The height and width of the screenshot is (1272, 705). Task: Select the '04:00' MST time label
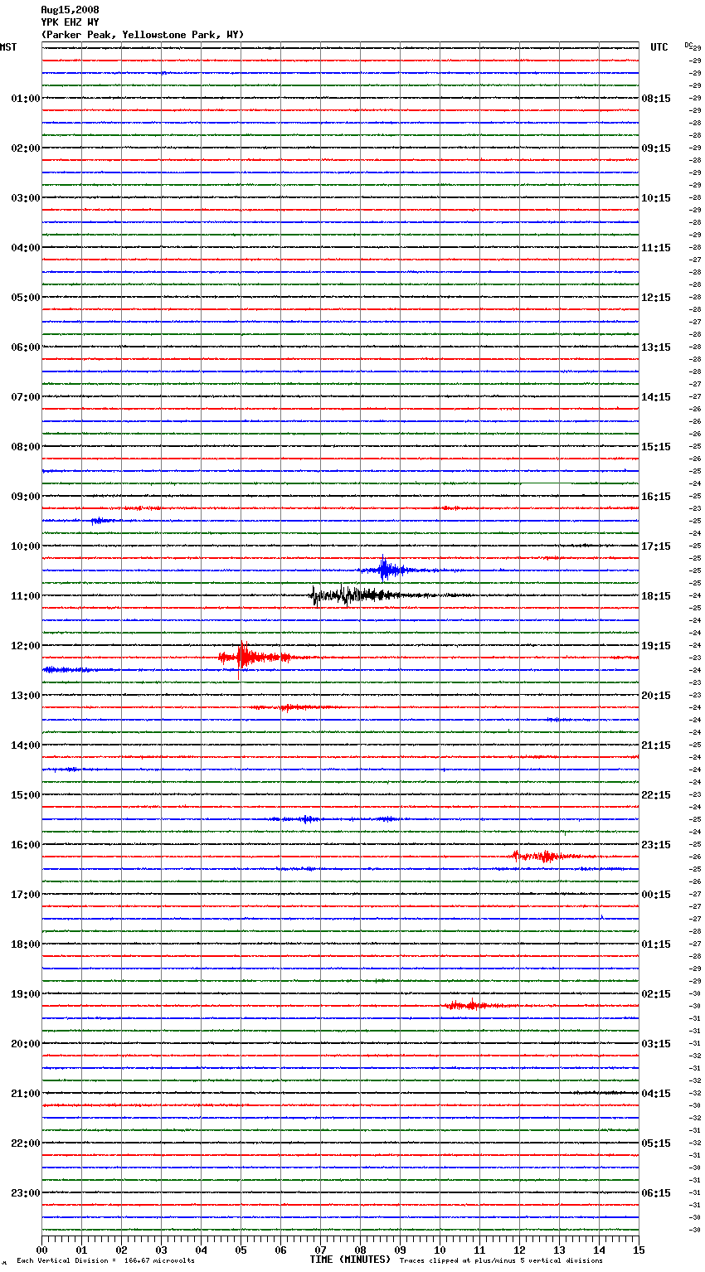coord(26,248)
